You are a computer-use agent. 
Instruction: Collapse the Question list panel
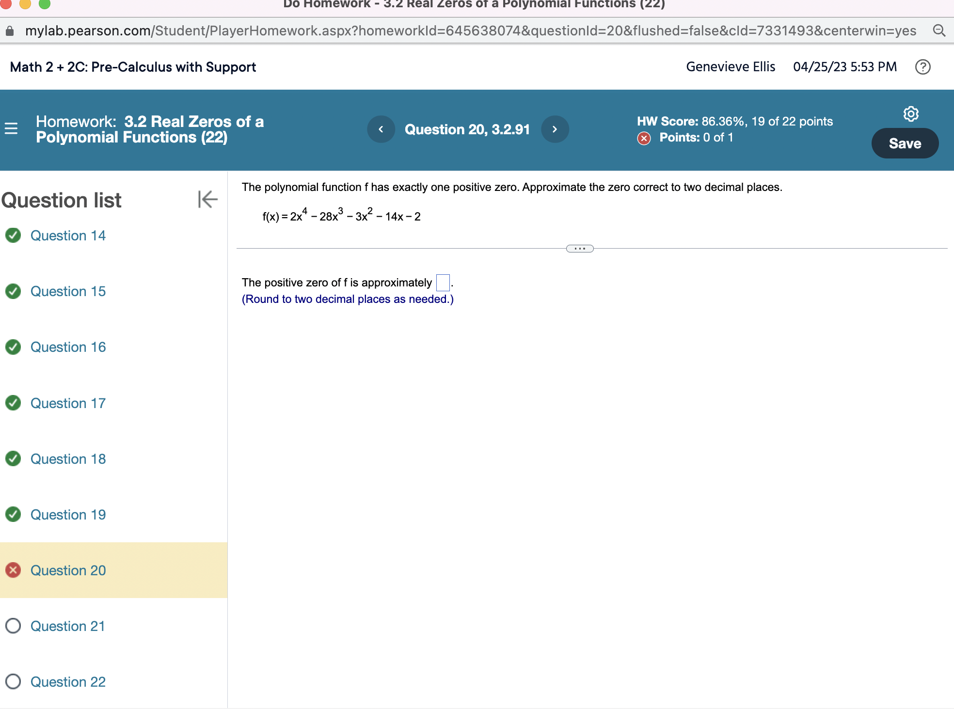tap(207, 199)
